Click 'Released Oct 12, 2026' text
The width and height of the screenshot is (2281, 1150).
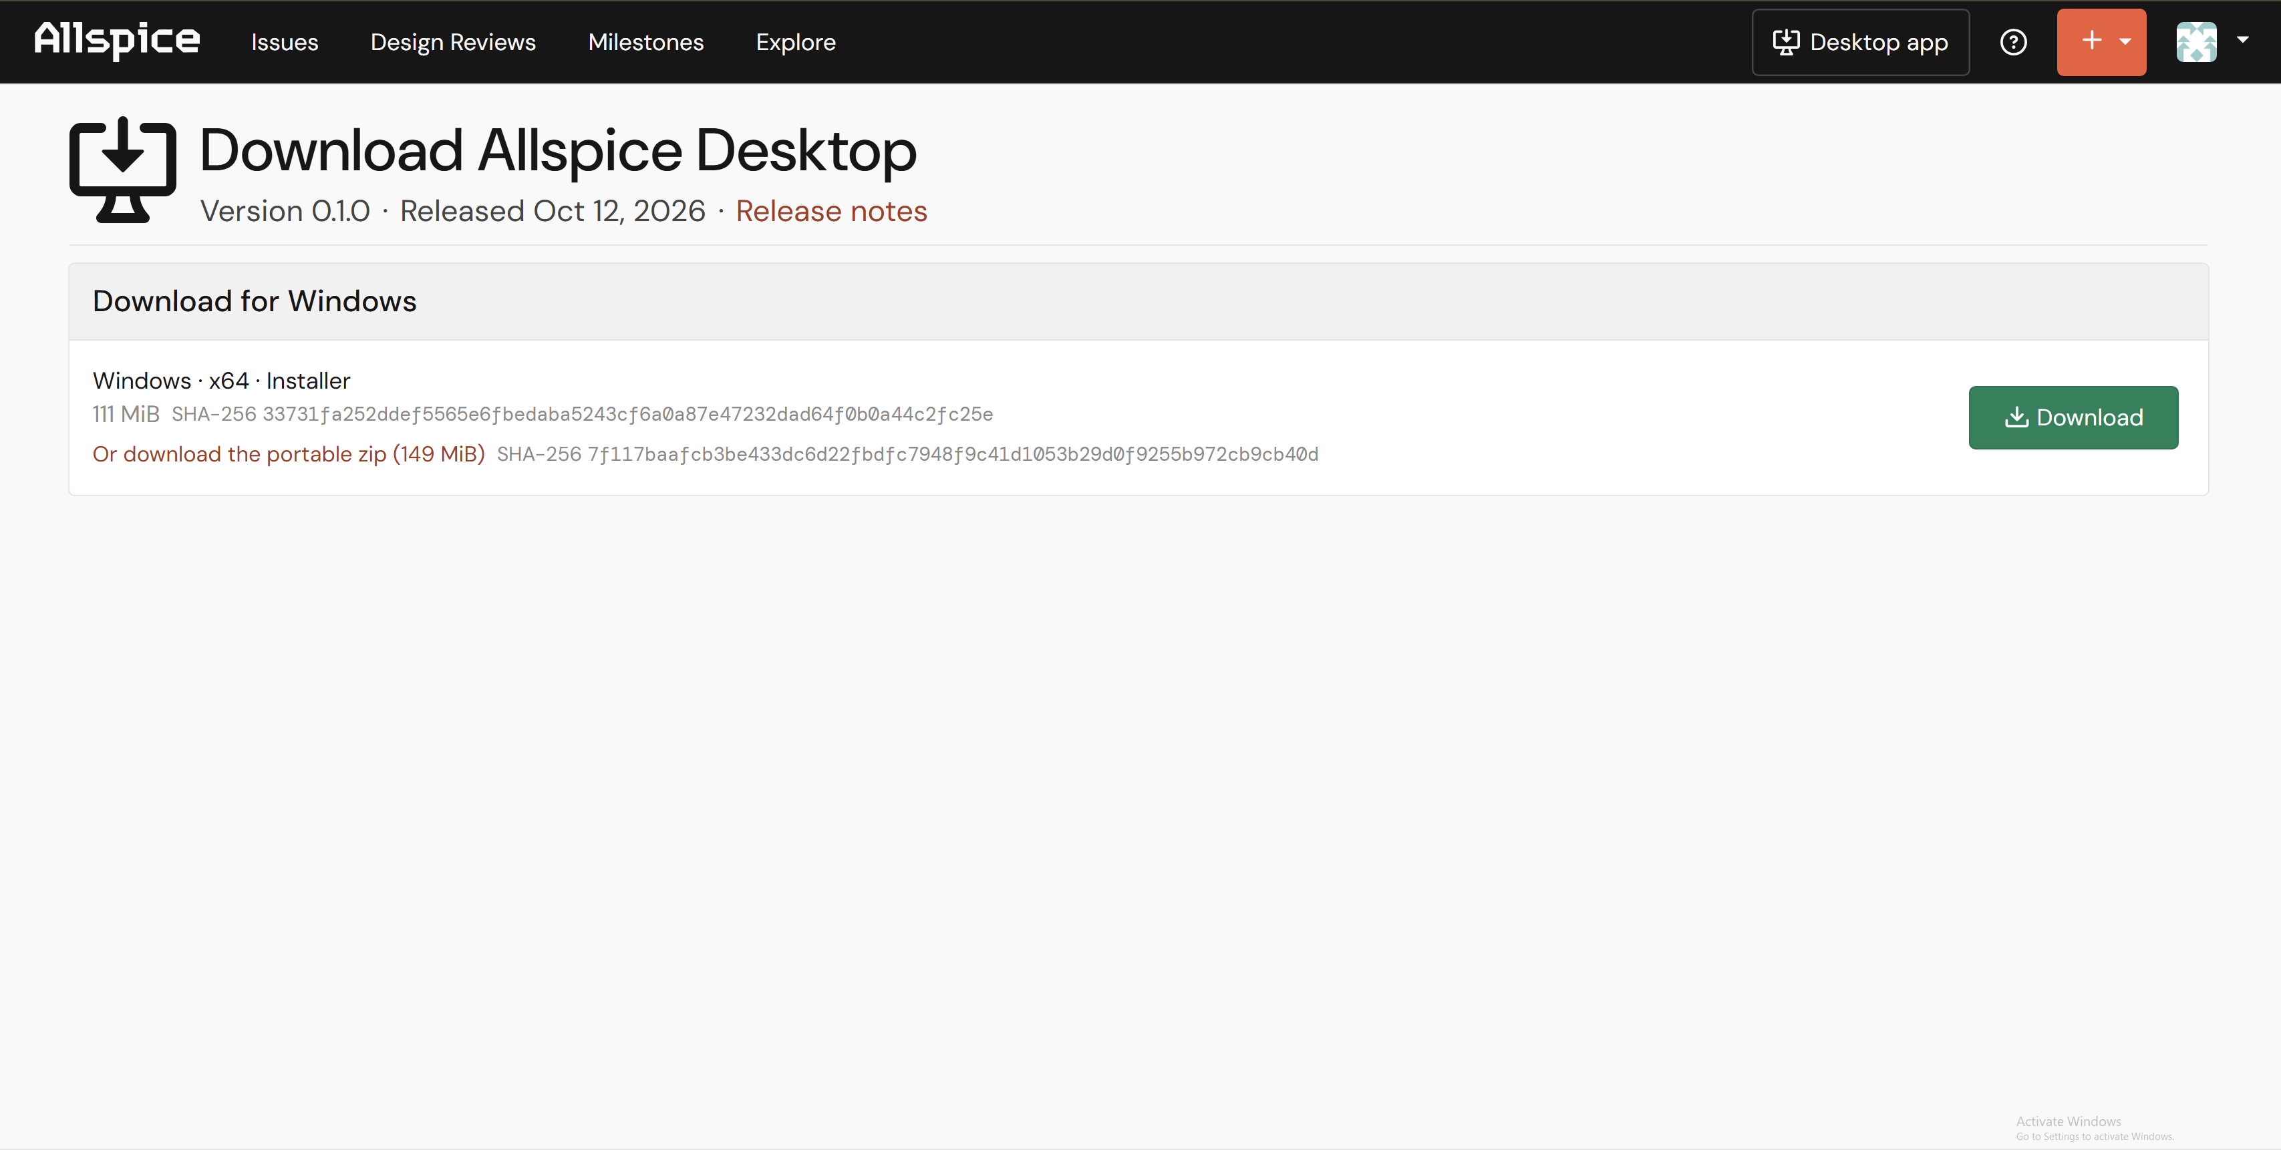[553, 211]
